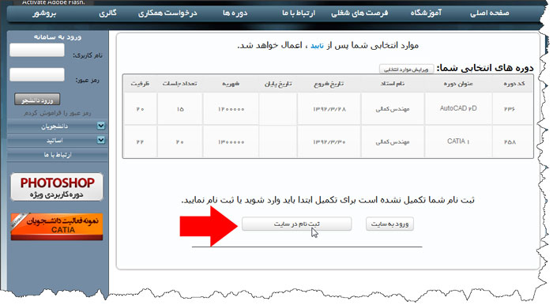Click the ورود به سایت button
This screenshot has width=553, height=305.
point(389,224)
